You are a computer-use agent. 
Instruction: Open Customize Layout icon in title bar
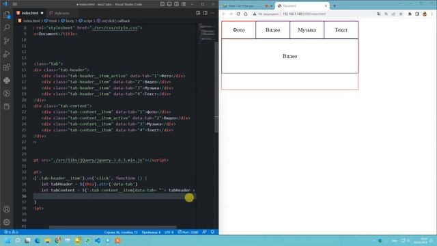(x=184, y=4)
